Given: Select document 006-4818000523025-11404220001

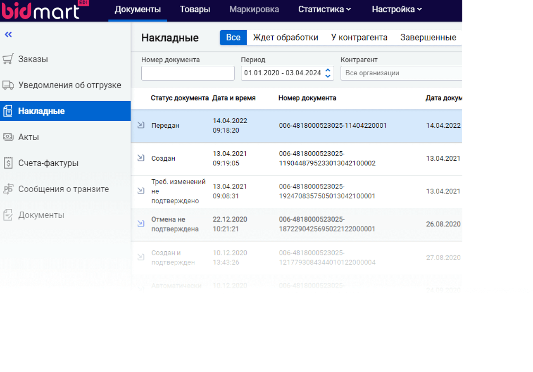Looking at the screenshot, I should [333, 125].
